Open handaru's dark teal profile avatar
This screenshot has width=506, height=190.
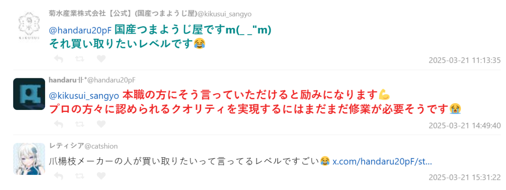pyautogui.click(x=29, y=94)
